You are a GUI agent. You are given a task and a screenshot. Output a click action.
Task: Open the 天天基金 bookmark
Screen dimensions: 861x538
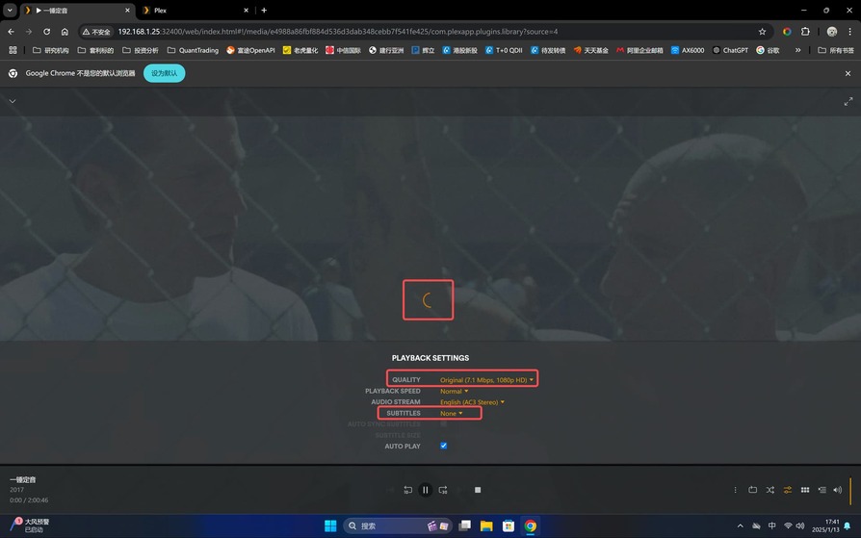tap(590, 50)
